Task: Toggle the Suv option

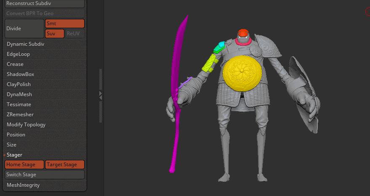Action: point(54,34)
